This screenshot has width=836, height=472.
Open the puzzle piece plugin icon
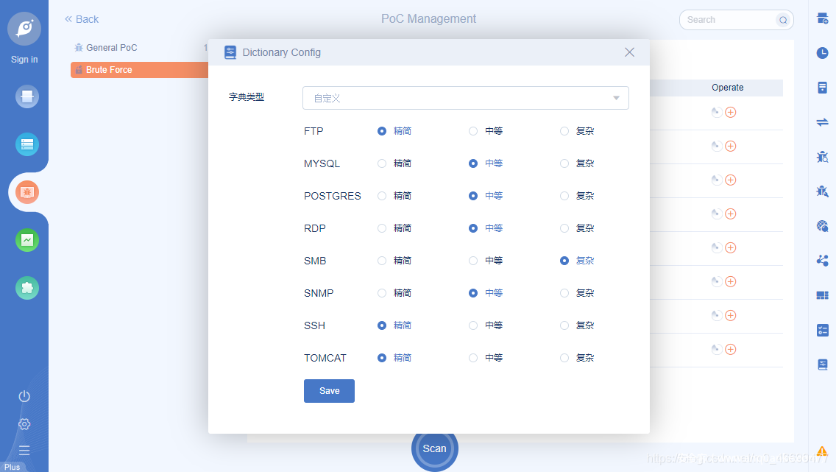(27, 288)
